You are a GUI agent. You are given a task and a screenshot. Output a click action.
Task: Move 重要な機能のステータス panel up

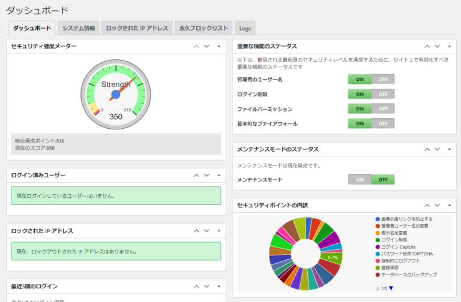tap(427, 46)
